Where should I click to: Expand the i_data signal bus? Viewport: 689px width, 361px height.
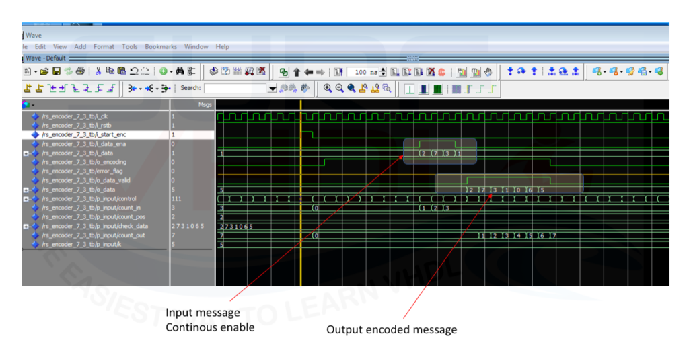click(26, 153)
